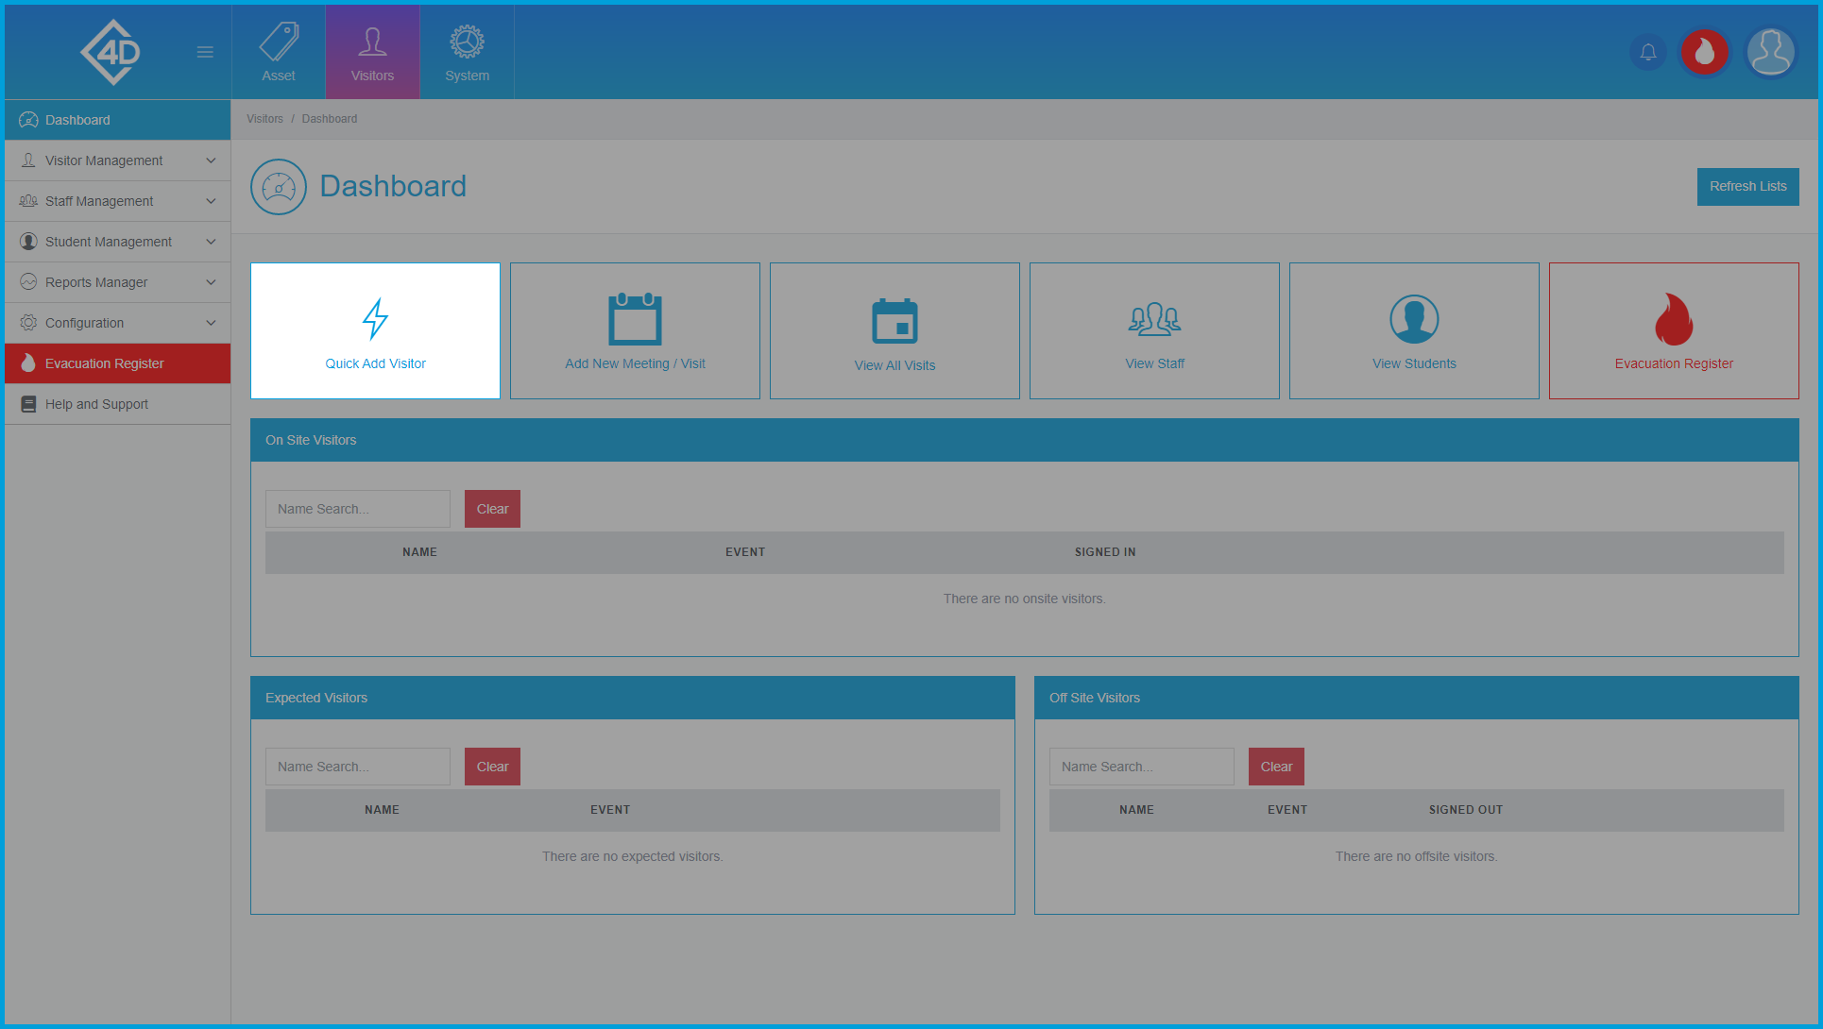Expand Reports Manager chevron
Viewport: 1823px width, 1029px height.
[211, 282]
